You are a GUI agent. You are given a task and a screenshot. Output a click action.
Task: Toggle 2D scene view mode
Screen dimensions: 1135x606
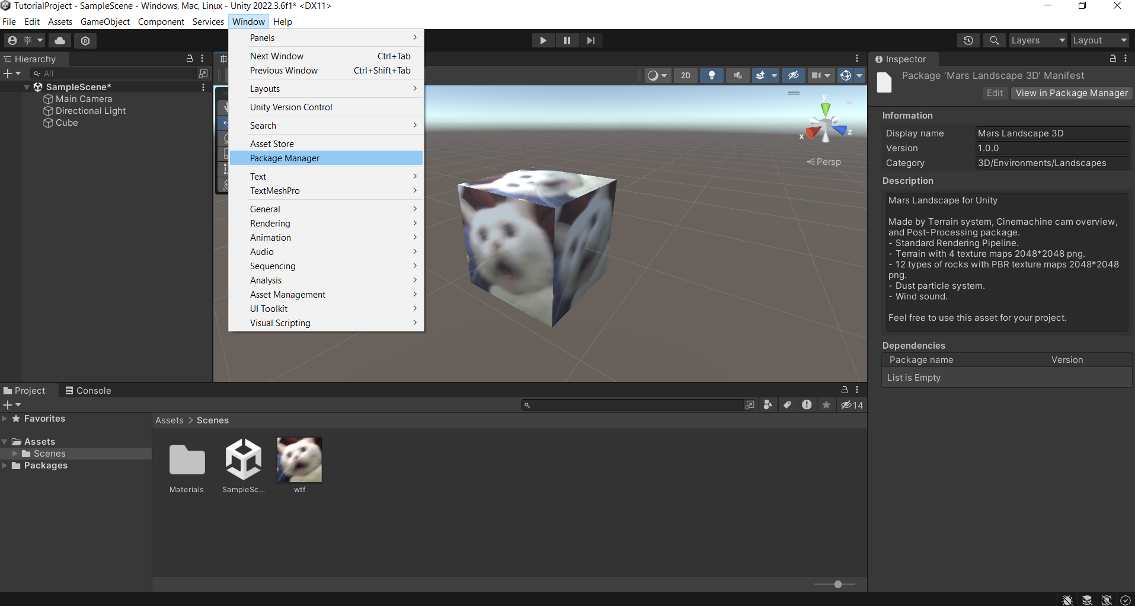pos(686,75)
